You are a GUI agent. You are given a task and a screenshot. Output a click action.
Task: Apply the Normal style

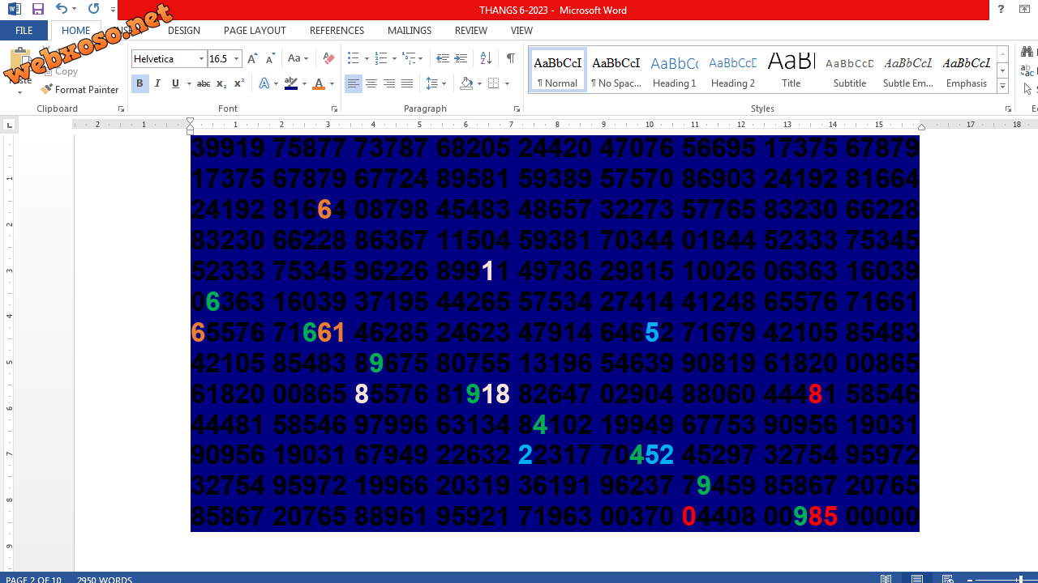tap(557, 70)
